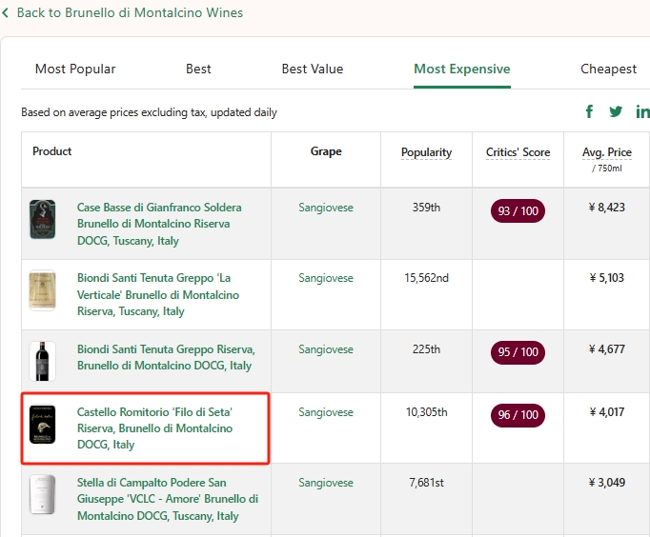Share the list on LinkedIn
Image resolution: width=650 pixels, height=537 pixels.
(x=642, y=112)
